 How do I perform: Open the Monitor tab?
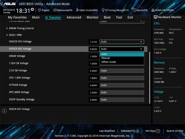pos(92,18)
